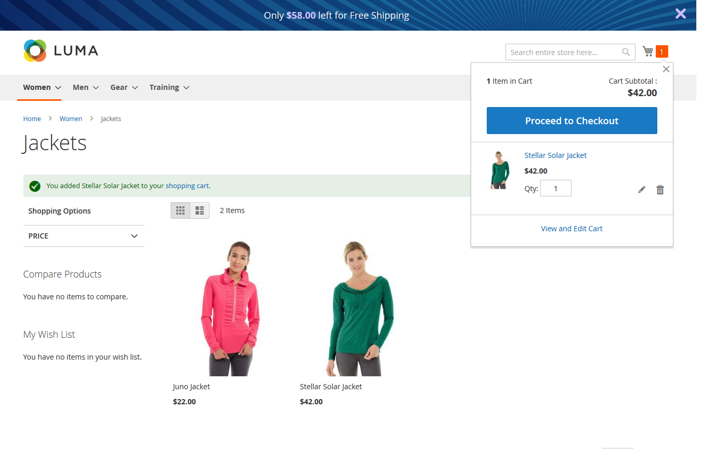Switch to grid view mode
701x449 pixels.
(180, 210)
